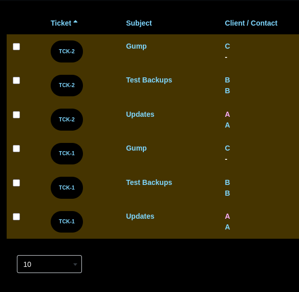Open the TCK-2 badge for Test Backups
The image size is (299, 292).
67,86
